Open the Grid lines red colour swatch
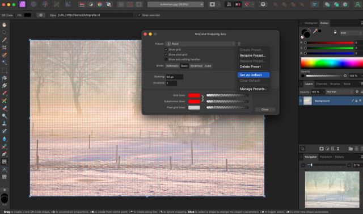This screenshot has height=214, width=363. (194, 95)
